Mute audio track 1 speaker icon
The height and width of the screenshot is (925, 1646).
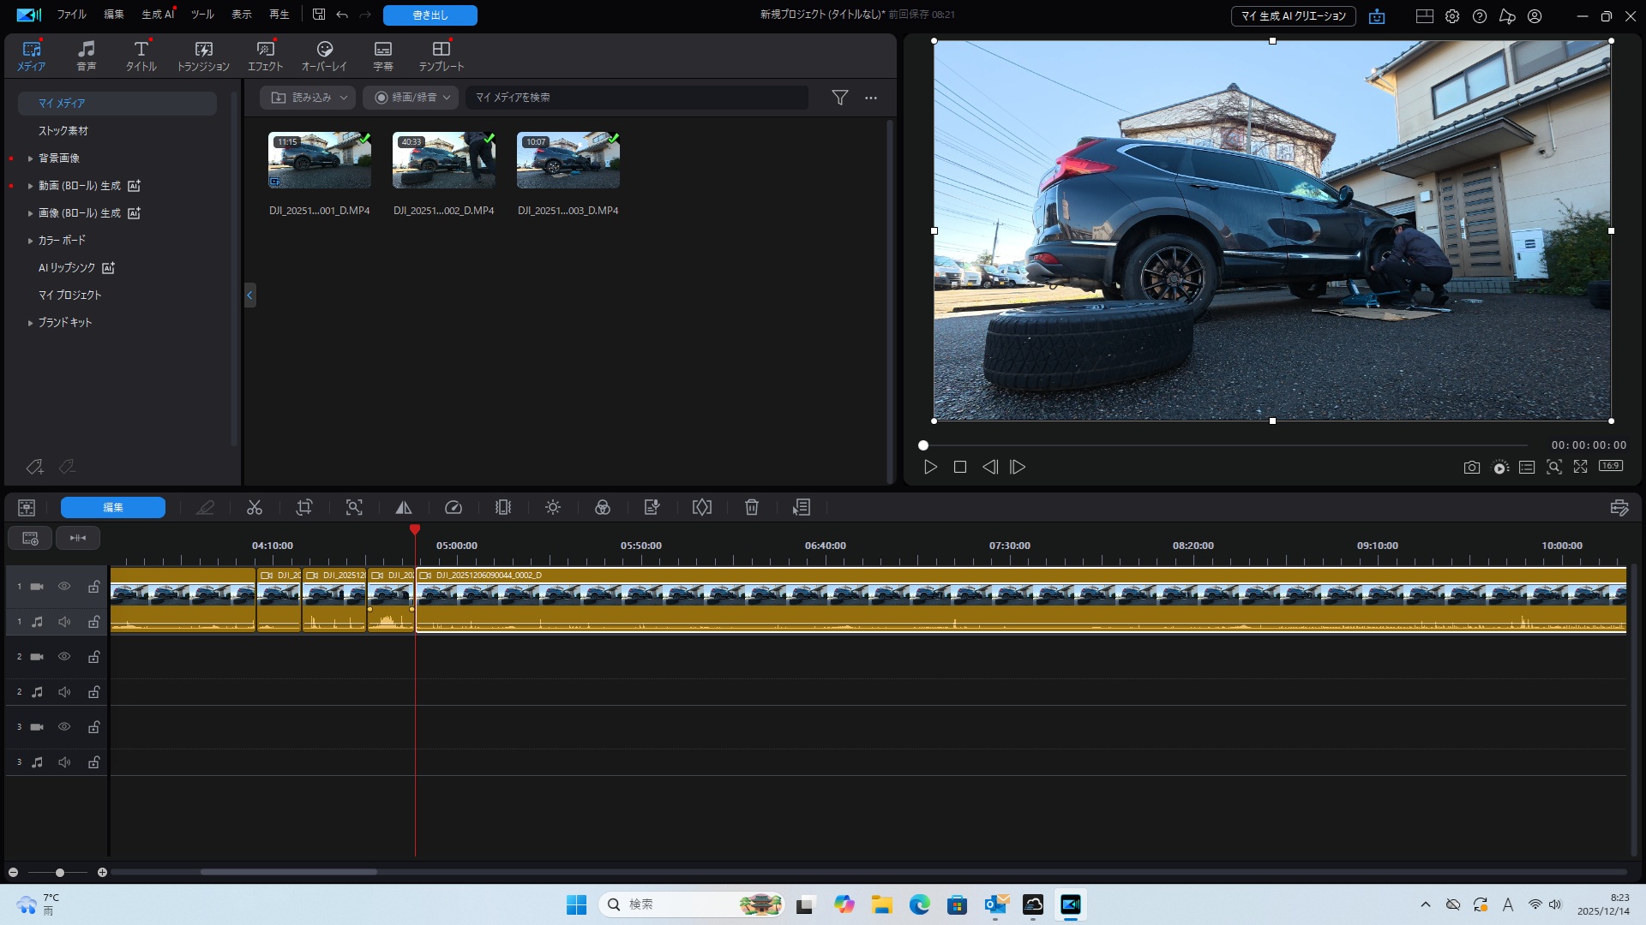[64, 622]
